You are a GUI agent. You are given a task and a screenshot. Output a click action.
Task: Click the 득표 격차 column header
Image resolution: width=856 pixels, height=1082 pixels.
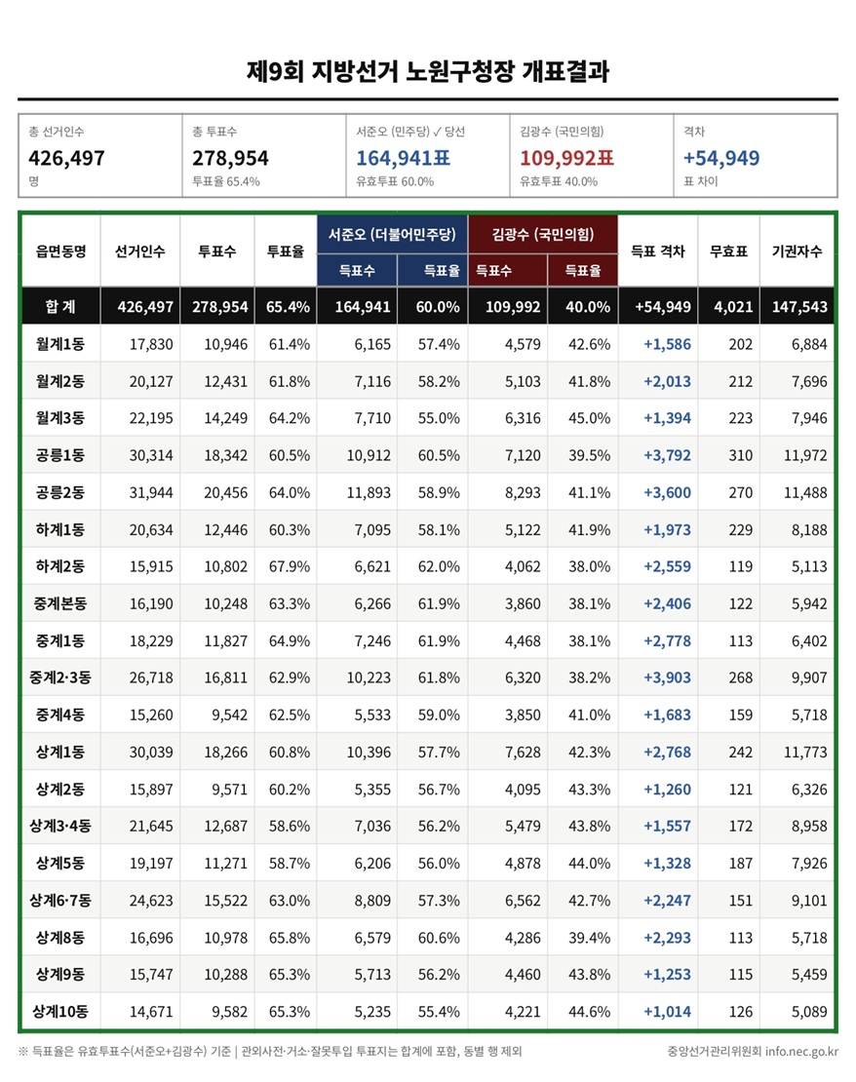[x=657, y=251]
